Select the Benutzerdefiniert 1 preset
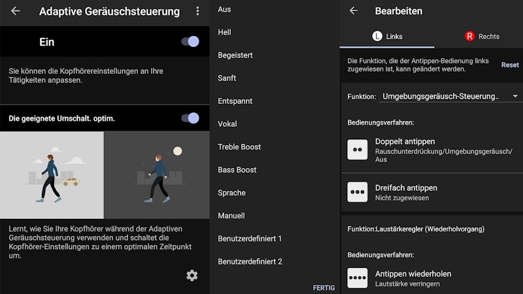The height and width of the screenshot is (294, 523). 250,238
